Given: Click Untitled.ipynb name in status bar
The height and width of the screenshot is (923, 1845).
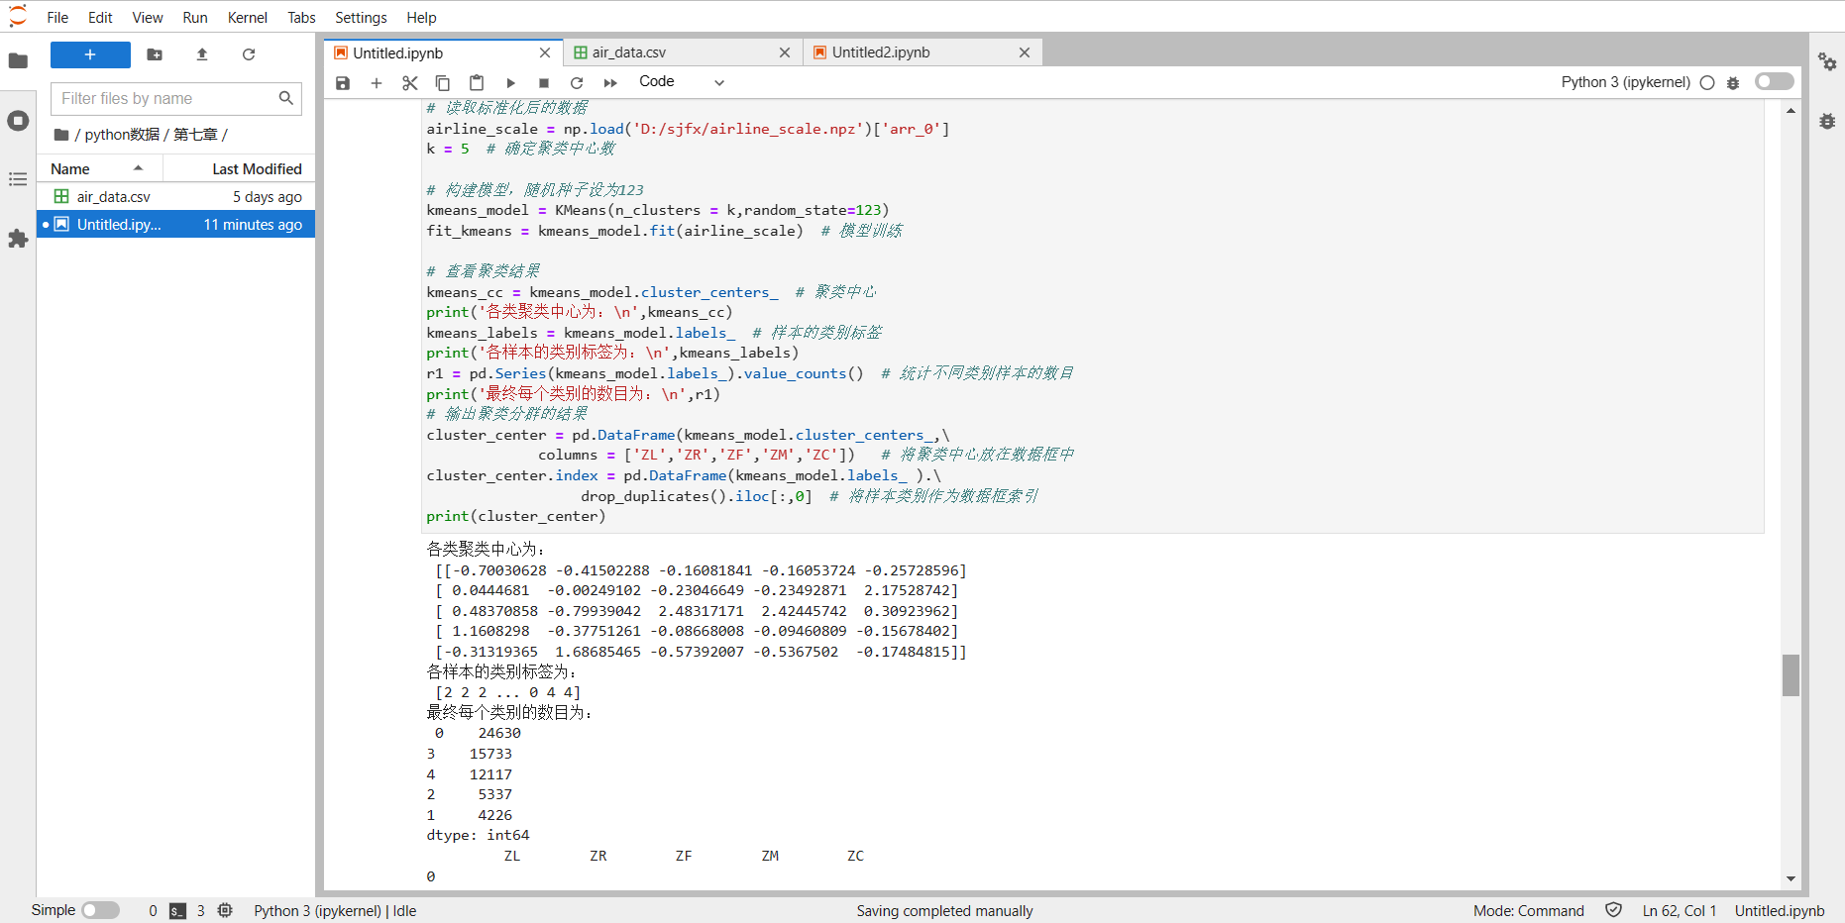Looking at the screenshot, I should (x=1780, y=911).
